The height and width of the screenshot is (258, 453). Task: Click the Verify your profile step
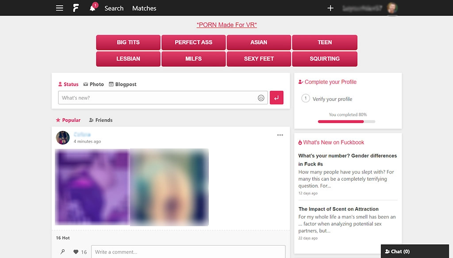(x=333, y=99)
